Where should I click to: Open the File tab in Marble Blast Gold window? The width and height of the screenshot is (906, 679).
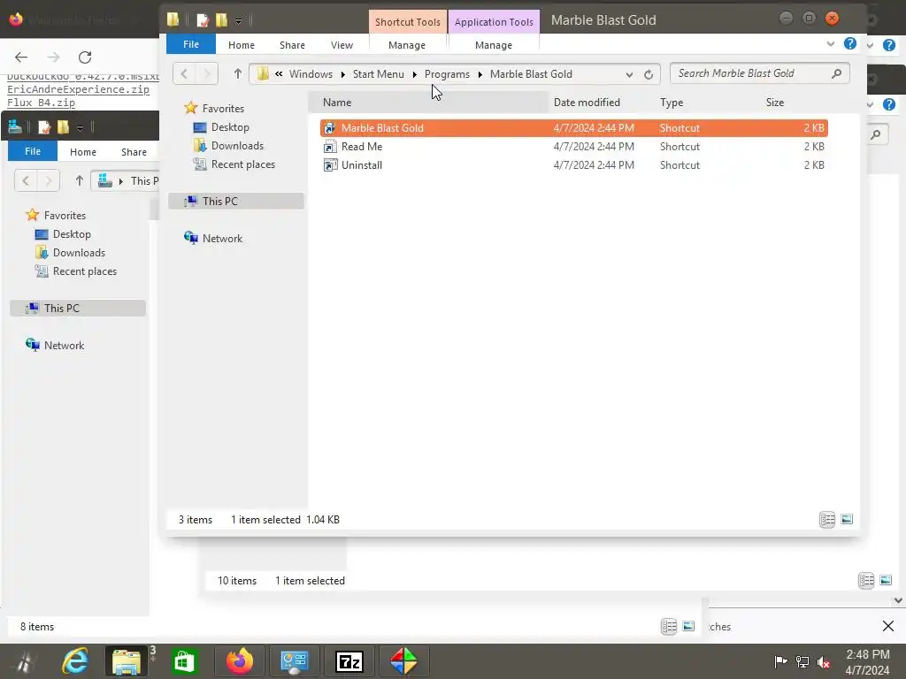(191, 44)
